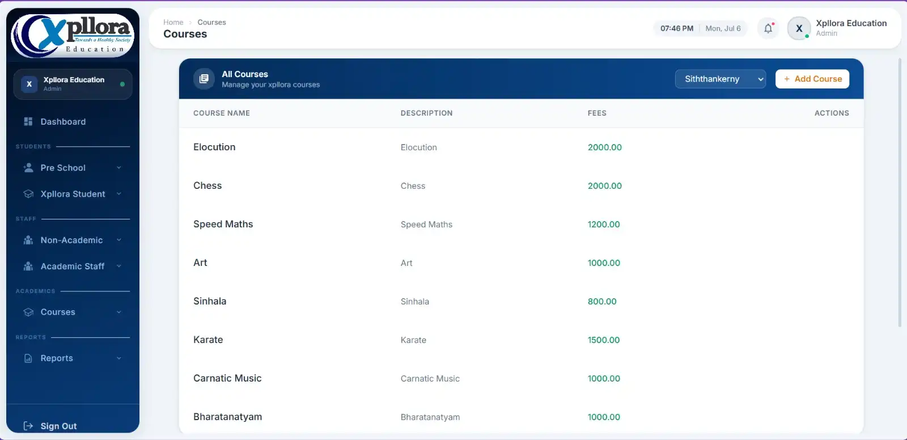The height and width of the screenshot is (440, 907).
Task: Select the Elocution course name
Action: coord(214,147)
